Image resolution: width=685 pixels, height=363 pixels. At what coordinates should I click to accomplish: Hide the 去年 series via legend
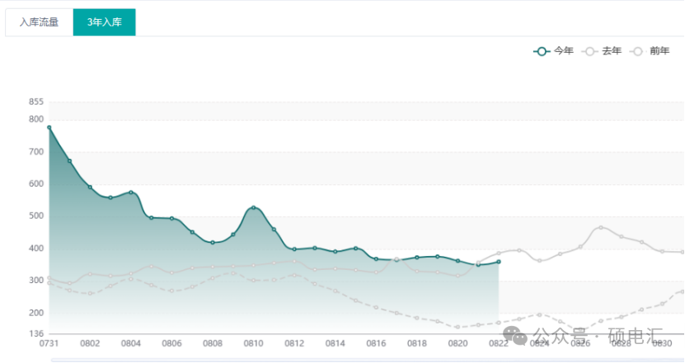click(x=602, y=51)
